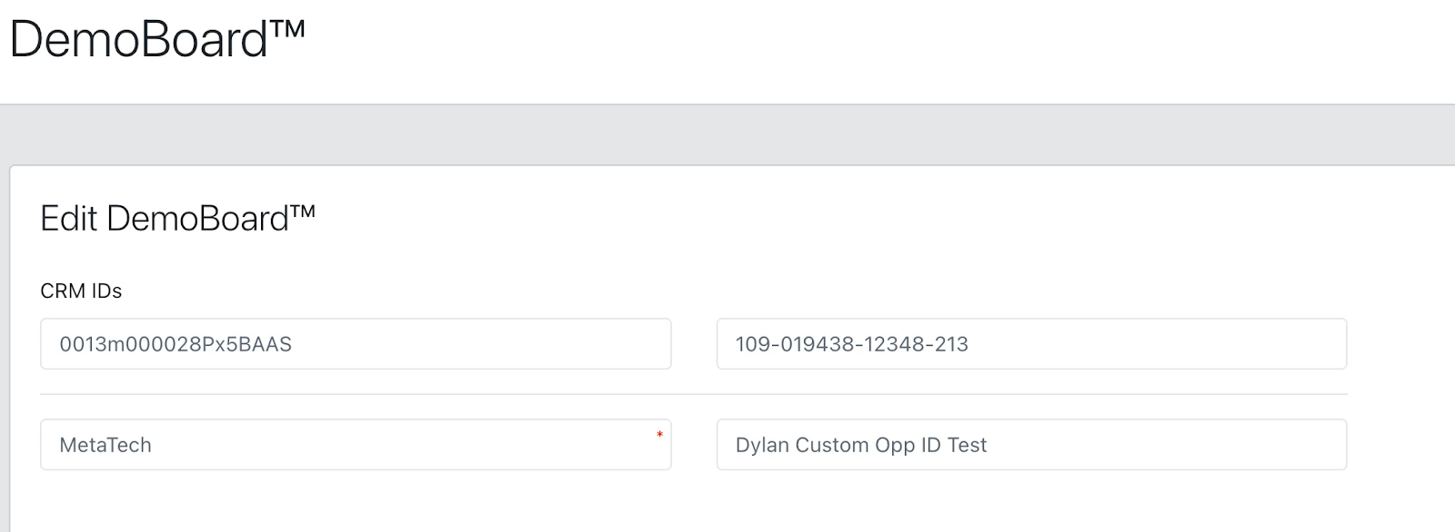The width and height of the screenshot is (1455, 532).
Task: Click the word "Edit" in the form heading
Action: pyautogui.click(x=68, y=219)
